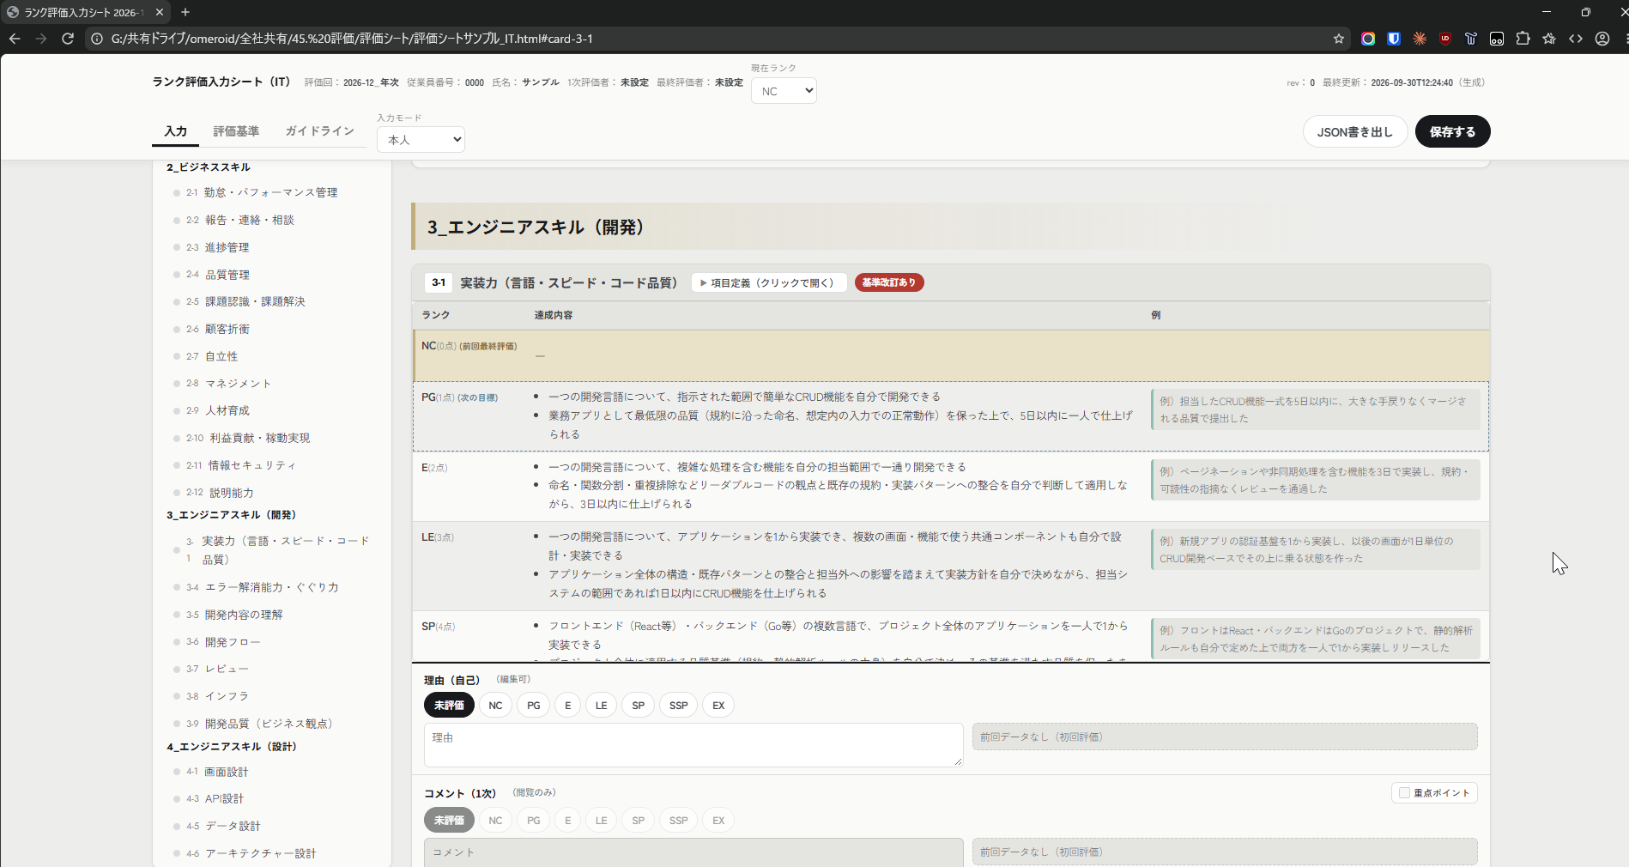The image size is (1629, 867).
Task: Select the 入力 tab
Action: (x=176, y=131)
